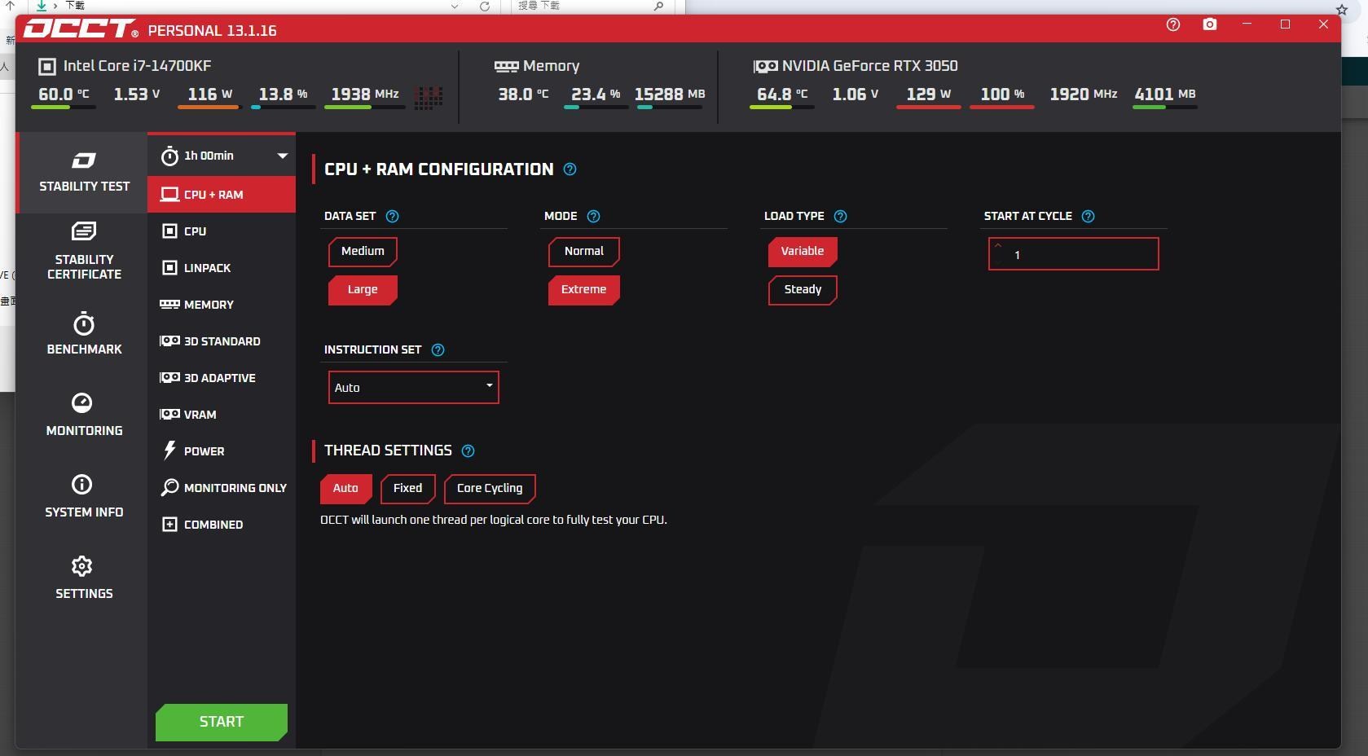Open the Settings gear icon
Image resolution: width=1368 pixels, height=756 pixels.
82,565
